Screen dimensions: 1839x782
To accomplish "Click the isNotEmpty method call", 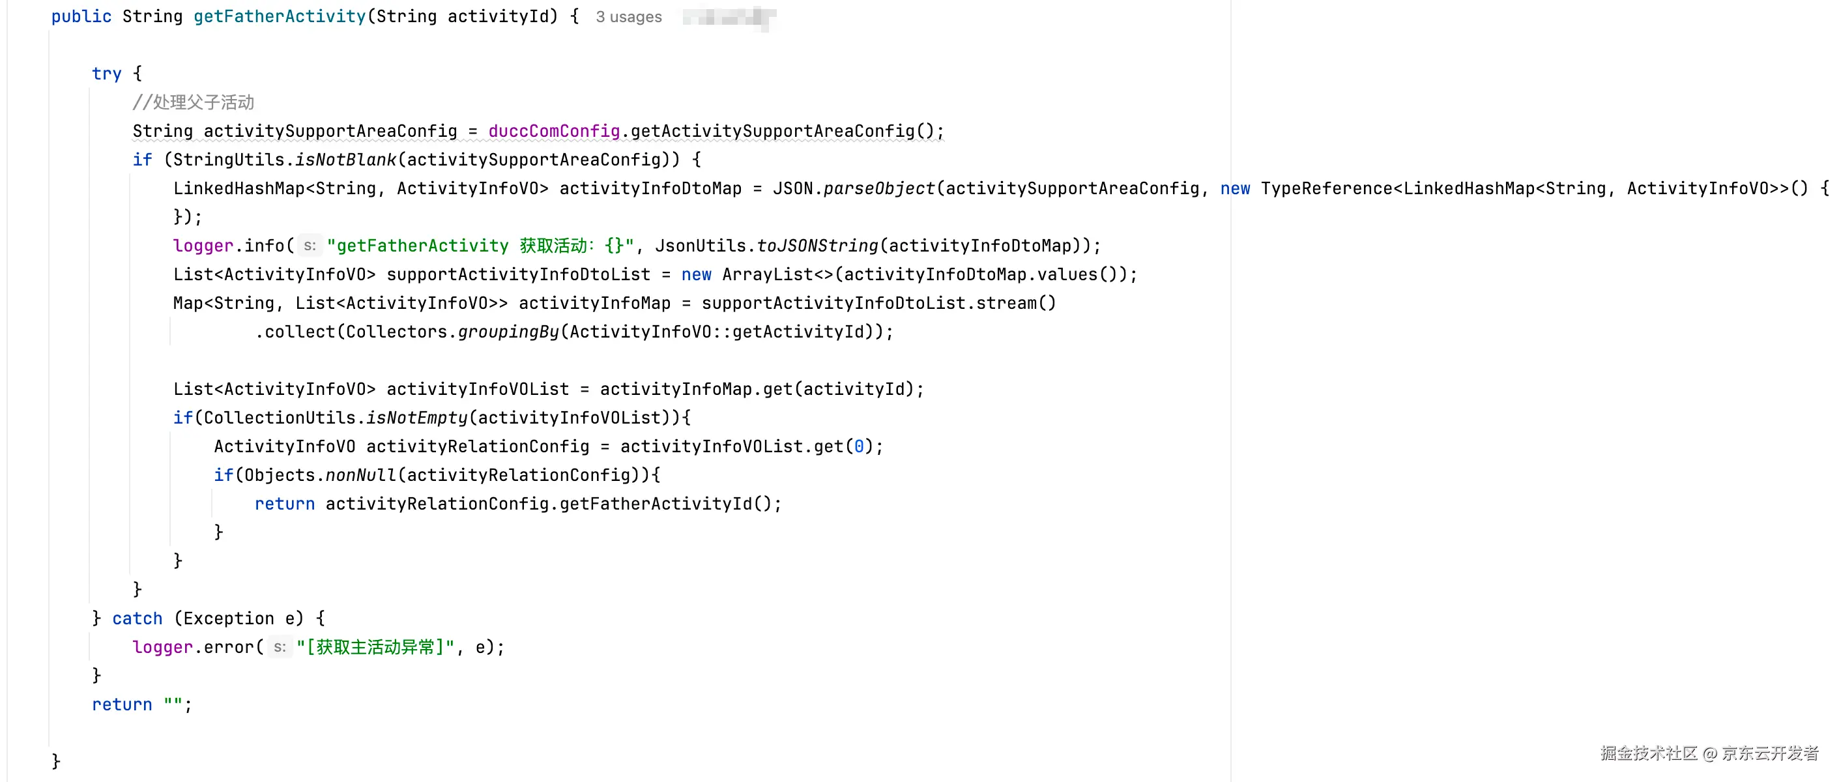I will tap(416, 418).
